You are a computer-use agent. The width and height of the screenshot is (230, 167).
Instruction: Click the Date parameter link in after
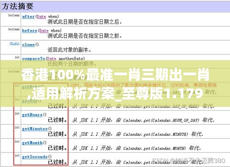coord(41,17)
